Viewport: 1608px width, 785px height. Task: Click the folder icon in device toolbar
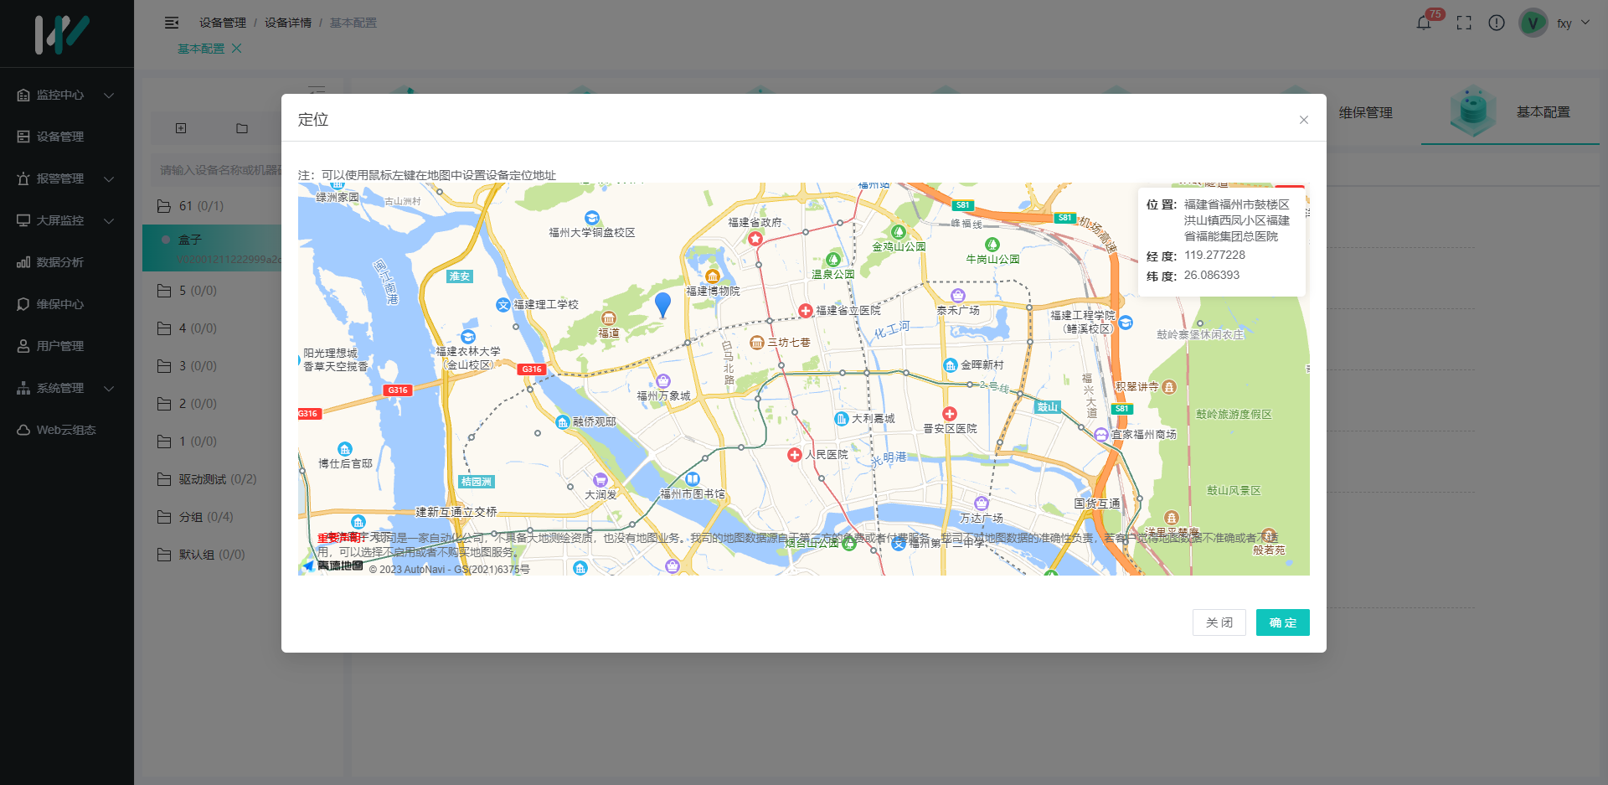(242, 128)
